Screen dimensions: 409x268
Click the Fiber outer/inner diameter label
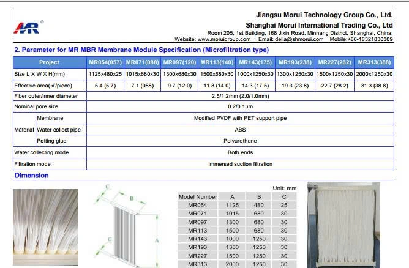coord(46,96)
